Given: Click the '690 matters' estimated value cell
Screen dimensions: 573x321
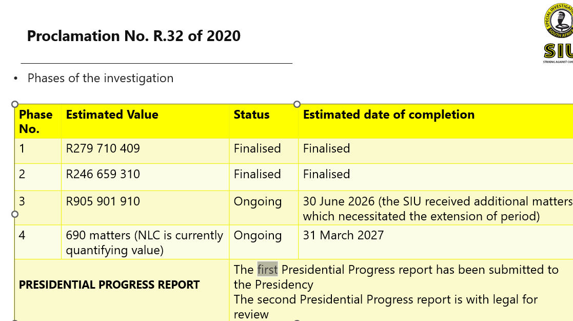Looking at the screenshot, I should pos(144,242).
